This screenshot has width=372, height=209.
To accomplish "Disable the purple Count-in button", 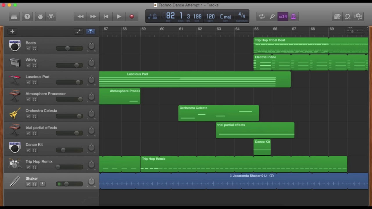I will [x=282, y=17].
